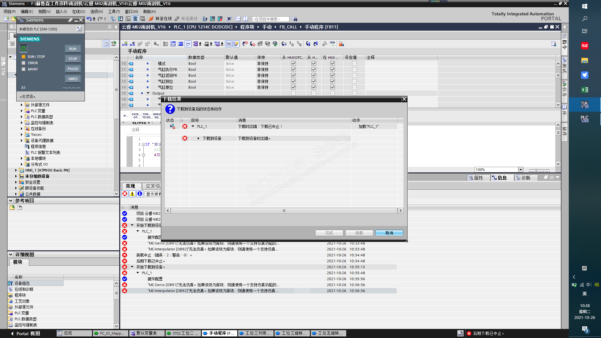Open TIA V16 from Windows taskbar

584,105
